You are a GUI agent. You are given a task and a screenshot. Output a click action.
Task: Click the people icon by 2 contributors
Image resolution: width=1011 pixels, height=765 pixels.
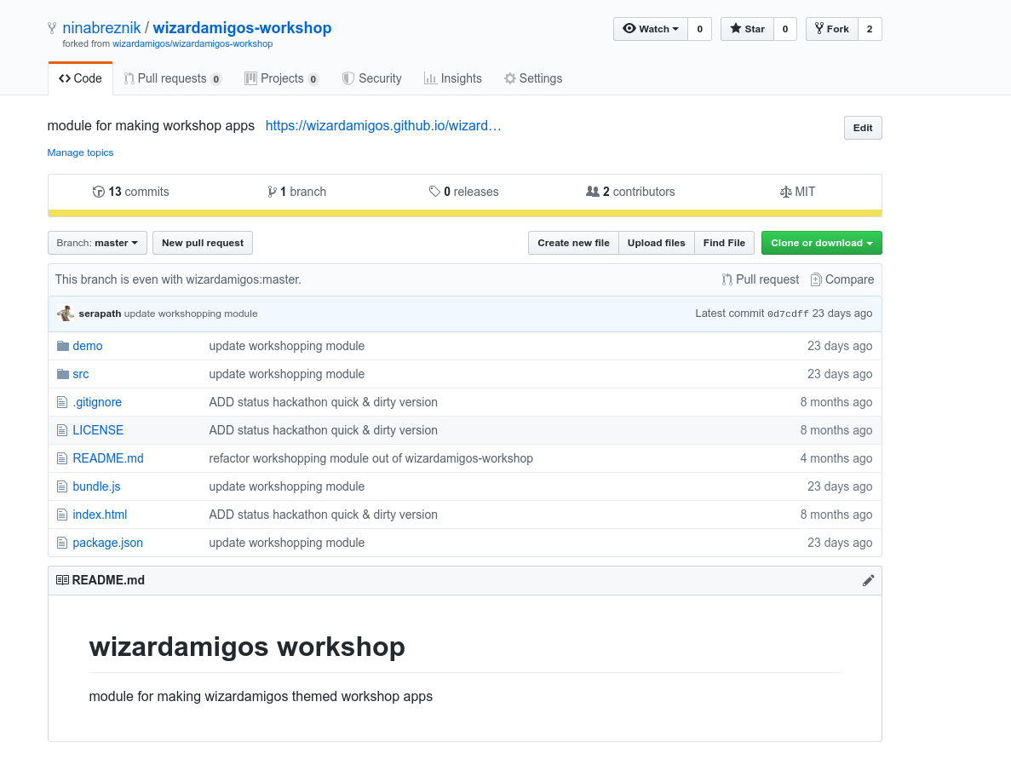(593, 192)
